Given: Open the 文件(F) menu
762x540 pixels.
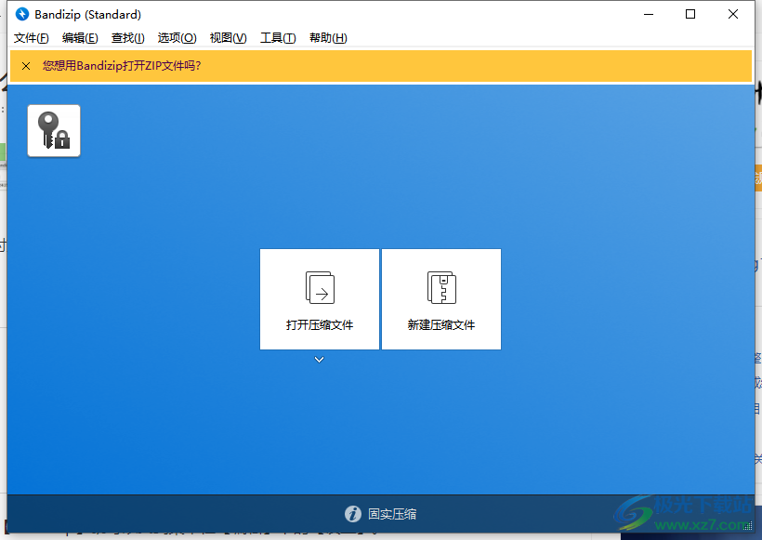Looking at the screenshot, I should point(31,38).
